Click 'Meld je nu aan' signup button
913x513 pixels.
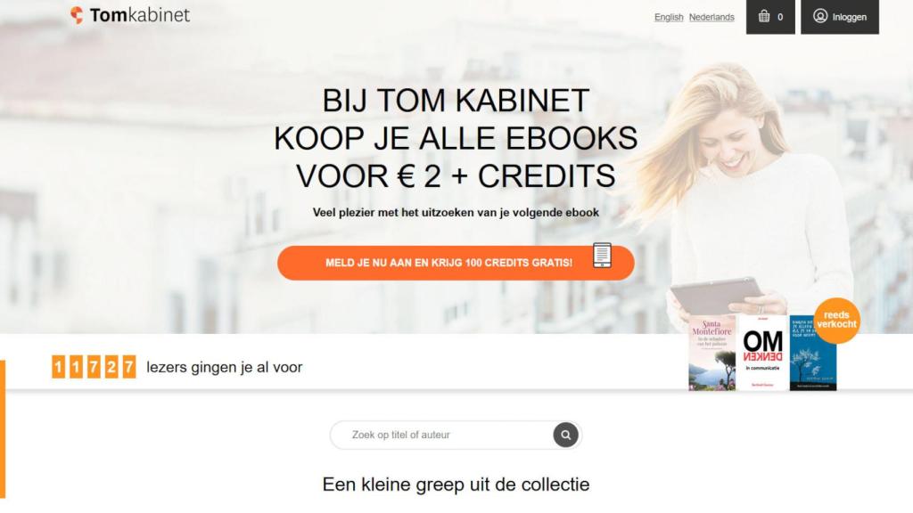[x=456, y=263]
